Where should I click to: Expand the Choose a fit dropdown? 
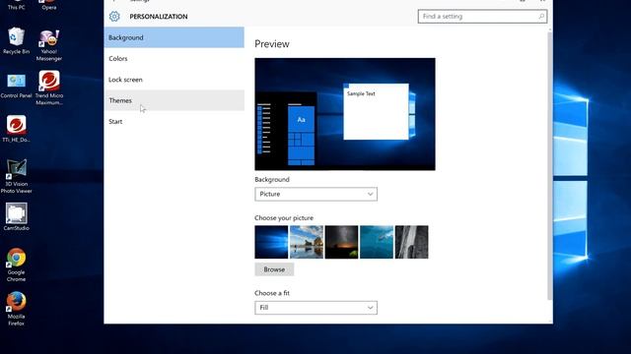pos(315,308)
